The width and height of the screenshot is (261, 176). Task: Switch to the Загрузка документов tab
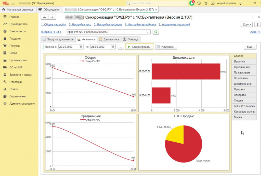pyautogui.click(x=58, y=40)
